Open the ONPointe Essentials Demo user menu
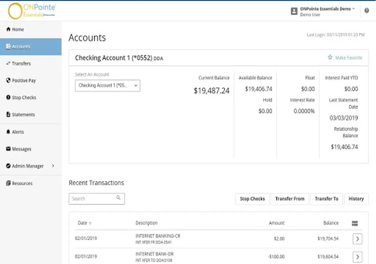 pyautogui.click(x=327, y=9)
